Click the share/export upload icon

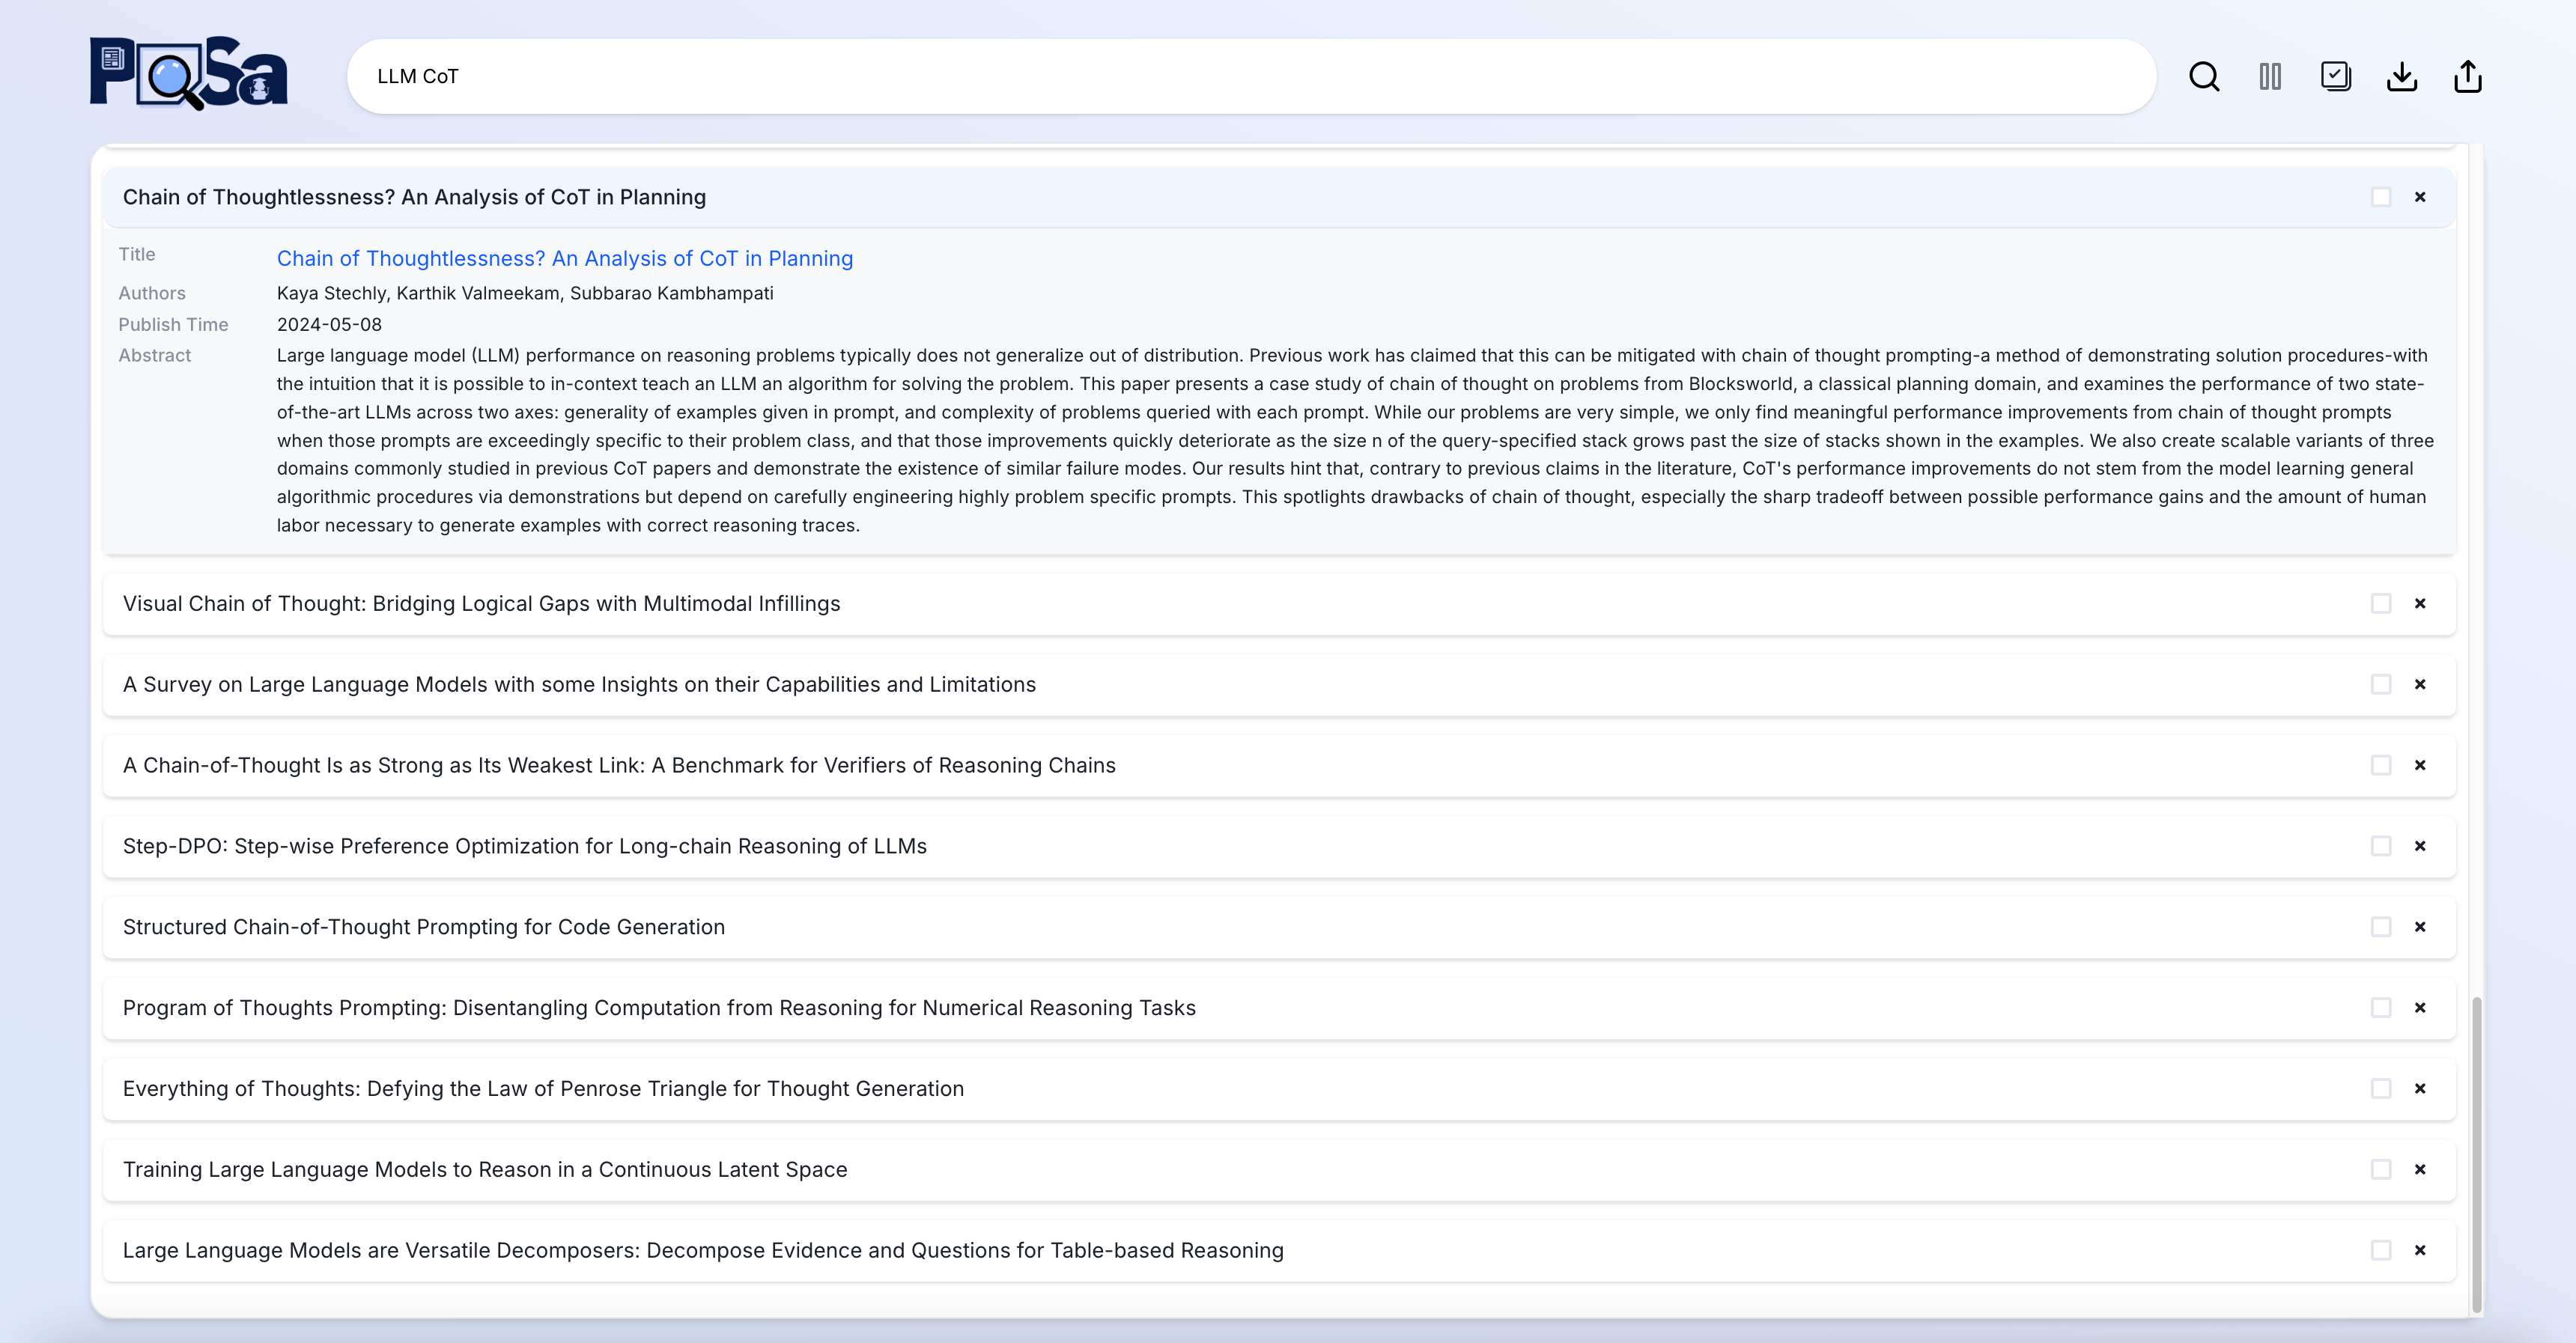[x=2468, y=76]
